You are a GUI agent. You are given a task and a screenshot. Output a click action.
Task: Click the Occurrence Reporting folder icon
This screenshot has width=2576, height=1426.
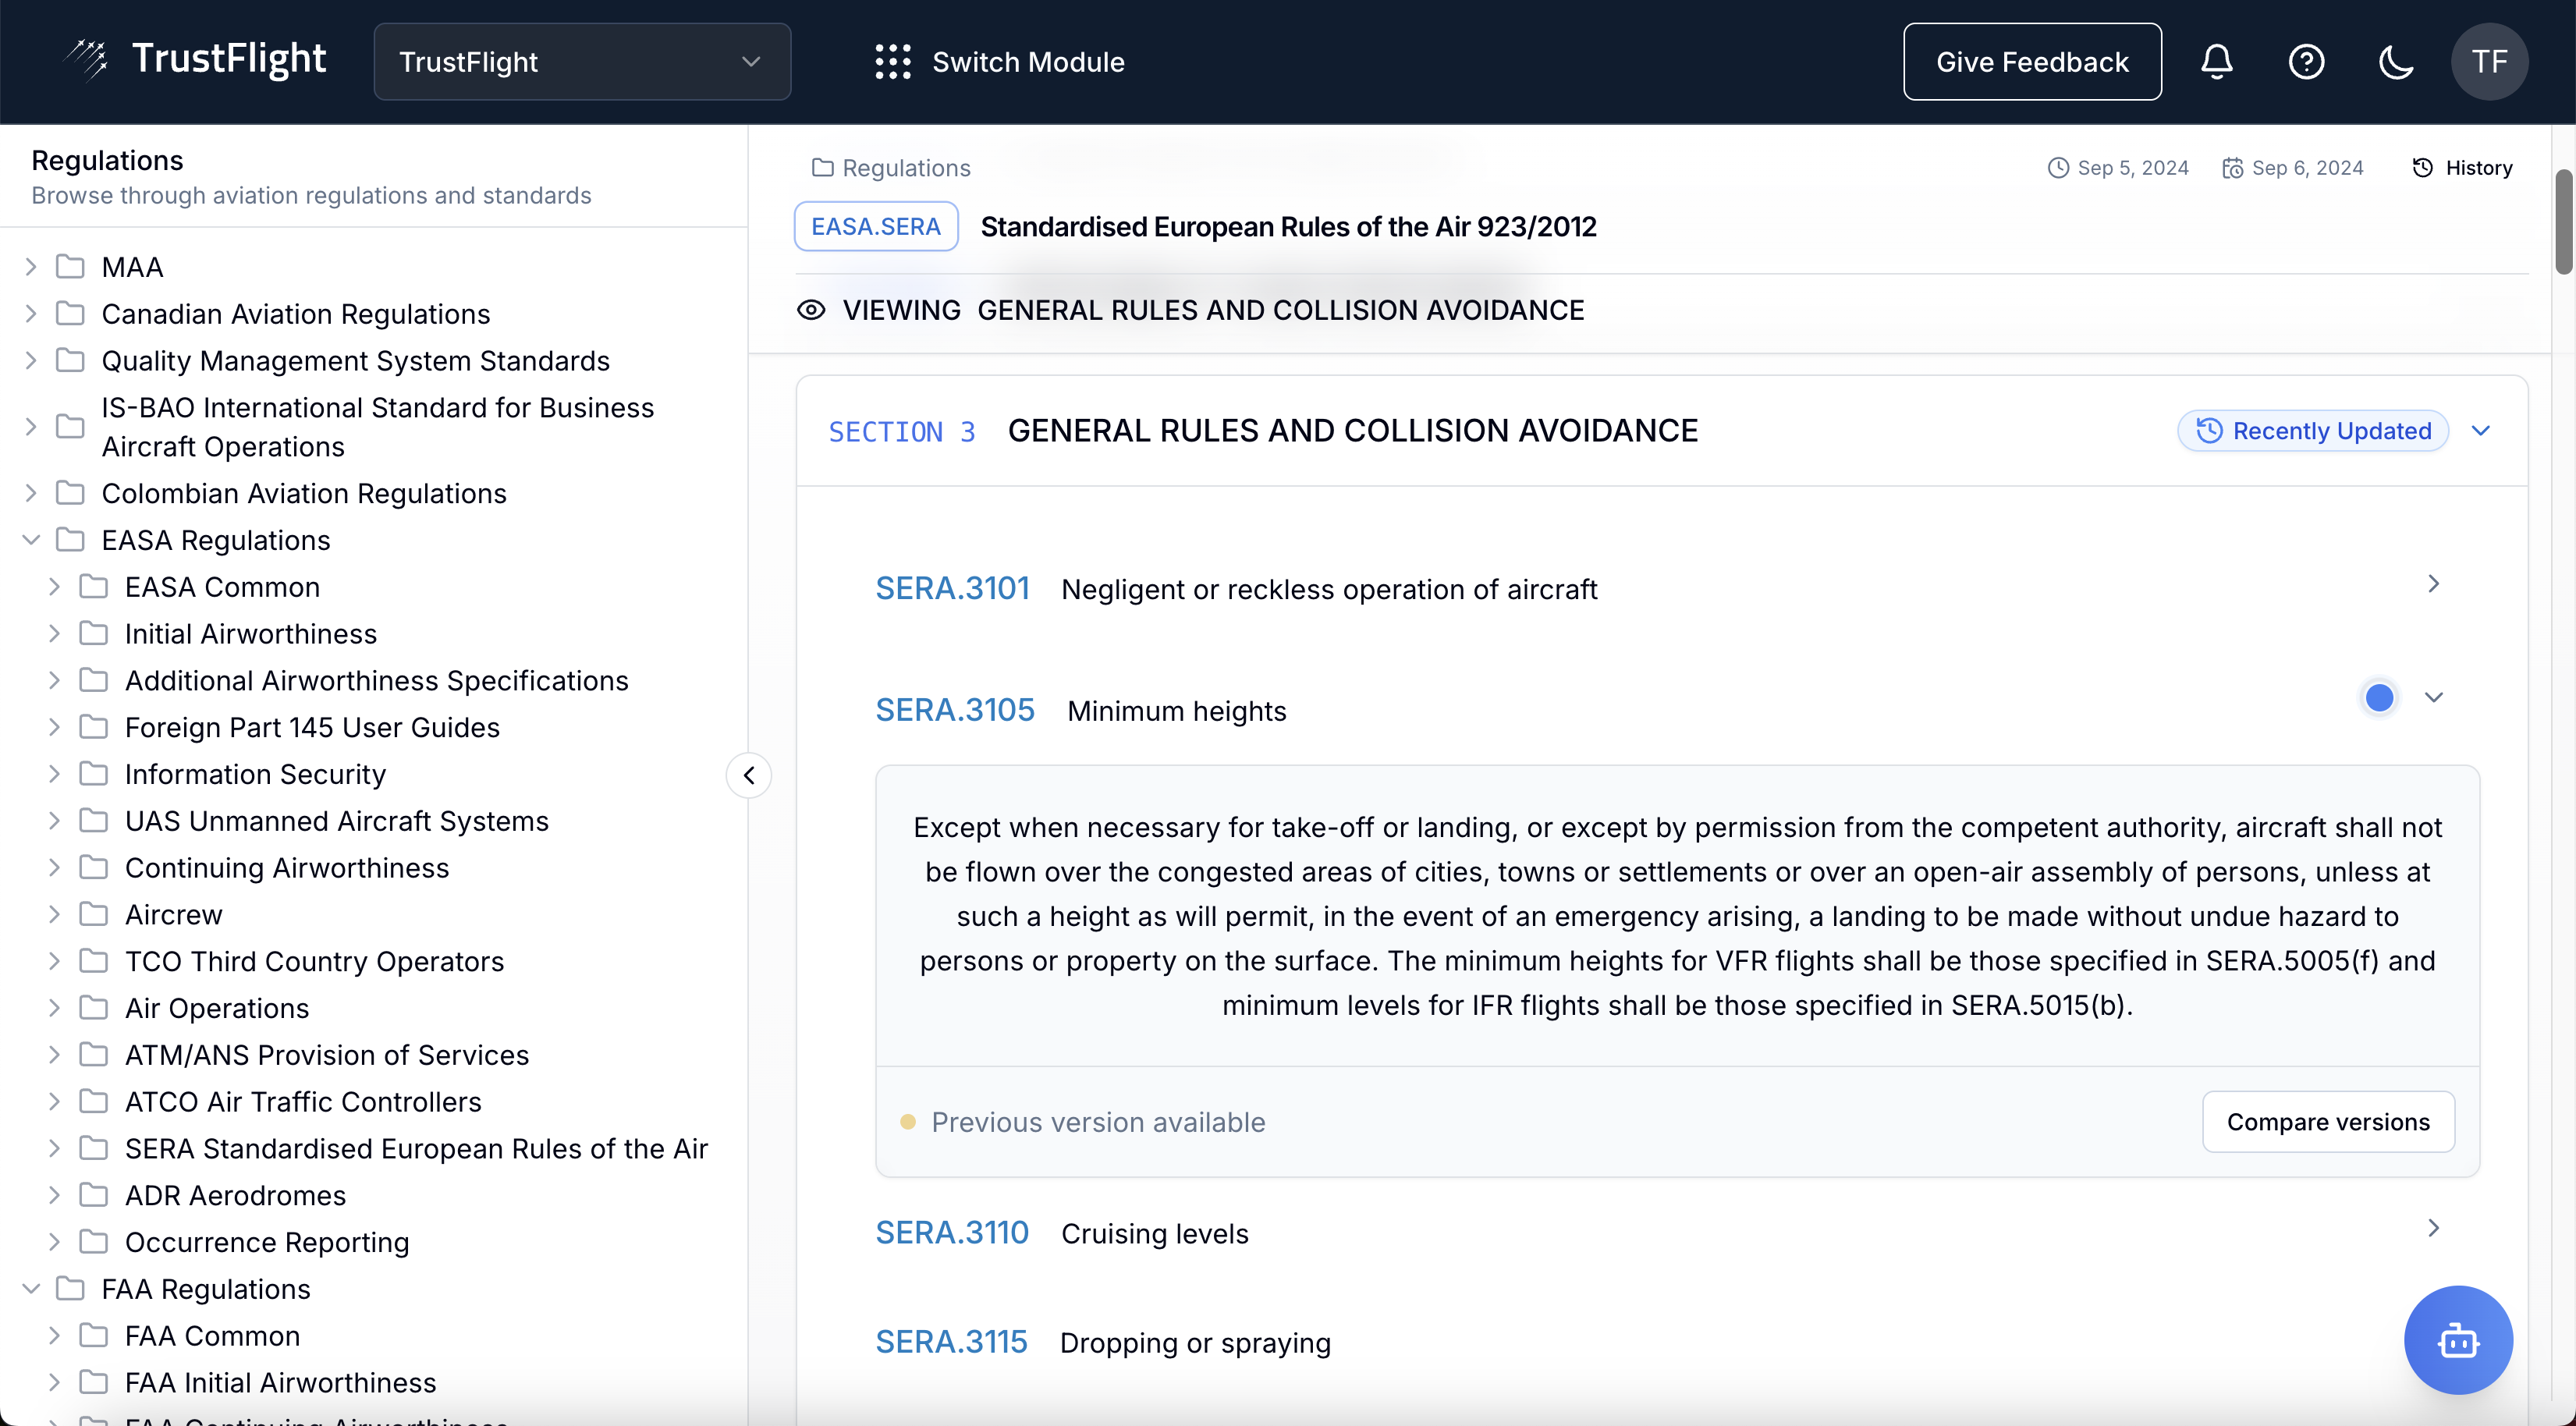click(94, 1242)
